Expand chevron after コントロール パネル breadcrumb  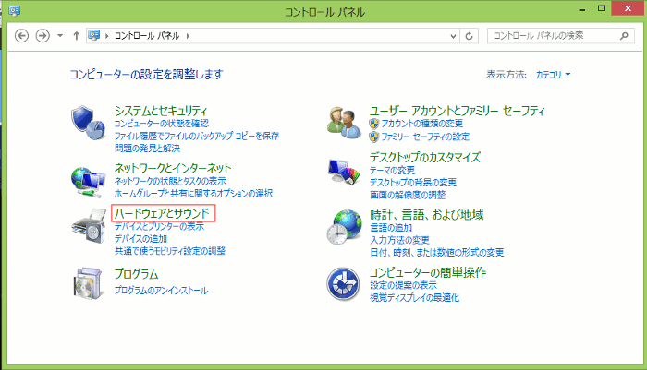[x=189, y=35]
